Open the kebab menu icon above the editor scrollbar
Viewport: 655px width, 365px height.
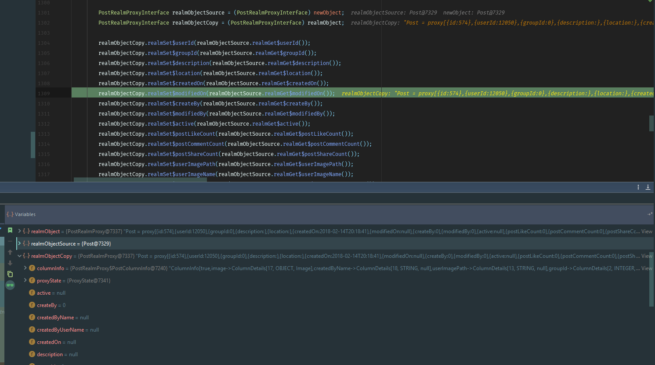638,187
